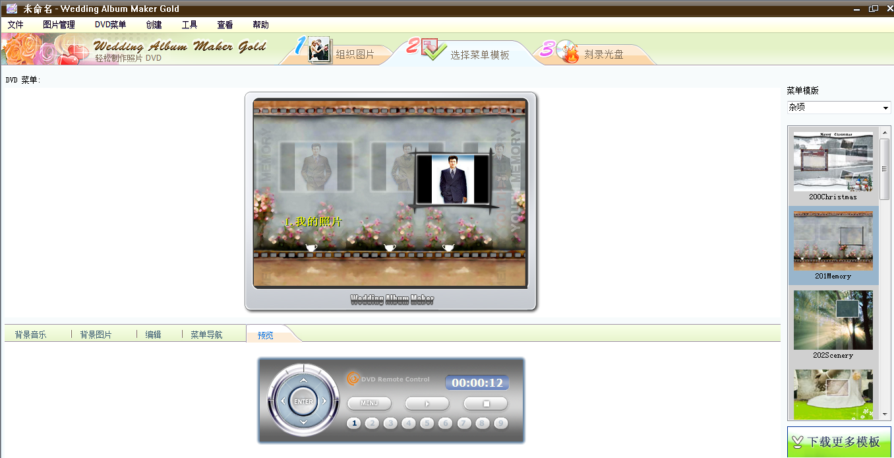Click number 4 on the remote
The width and height of the screenshot is (894, 458).
[x=409, y=423]
